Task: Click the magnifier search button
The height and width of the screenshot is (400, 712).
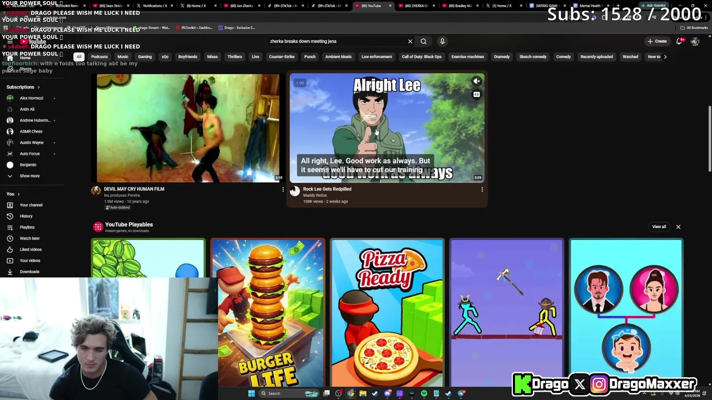Action: [x=423, y=41]
